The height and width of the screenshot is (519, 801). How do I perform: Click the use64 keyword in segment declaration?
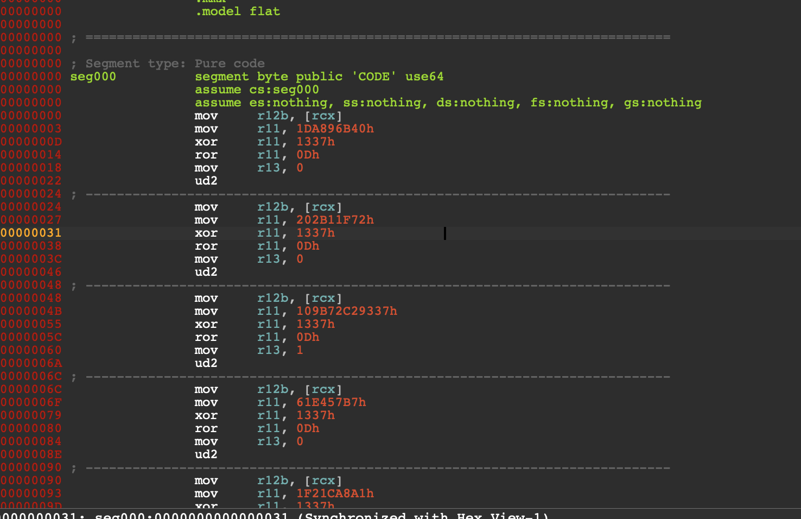tap(424, 77)
